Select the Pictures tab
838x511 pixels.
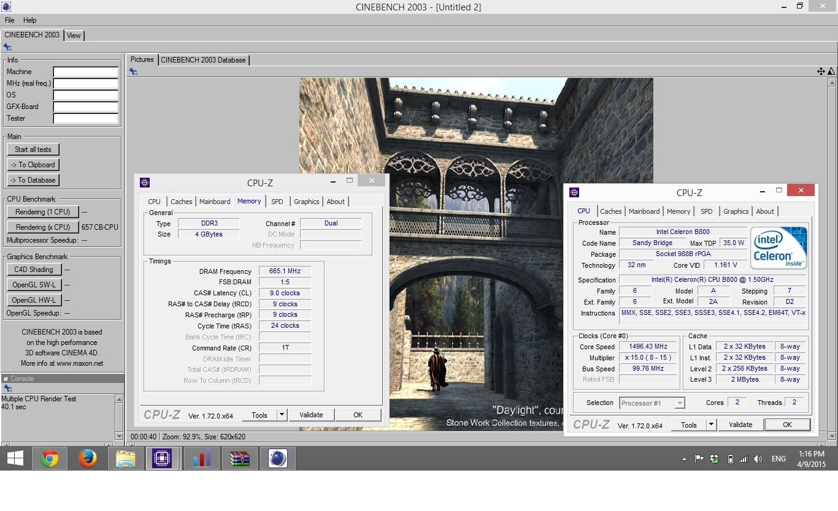142,59
